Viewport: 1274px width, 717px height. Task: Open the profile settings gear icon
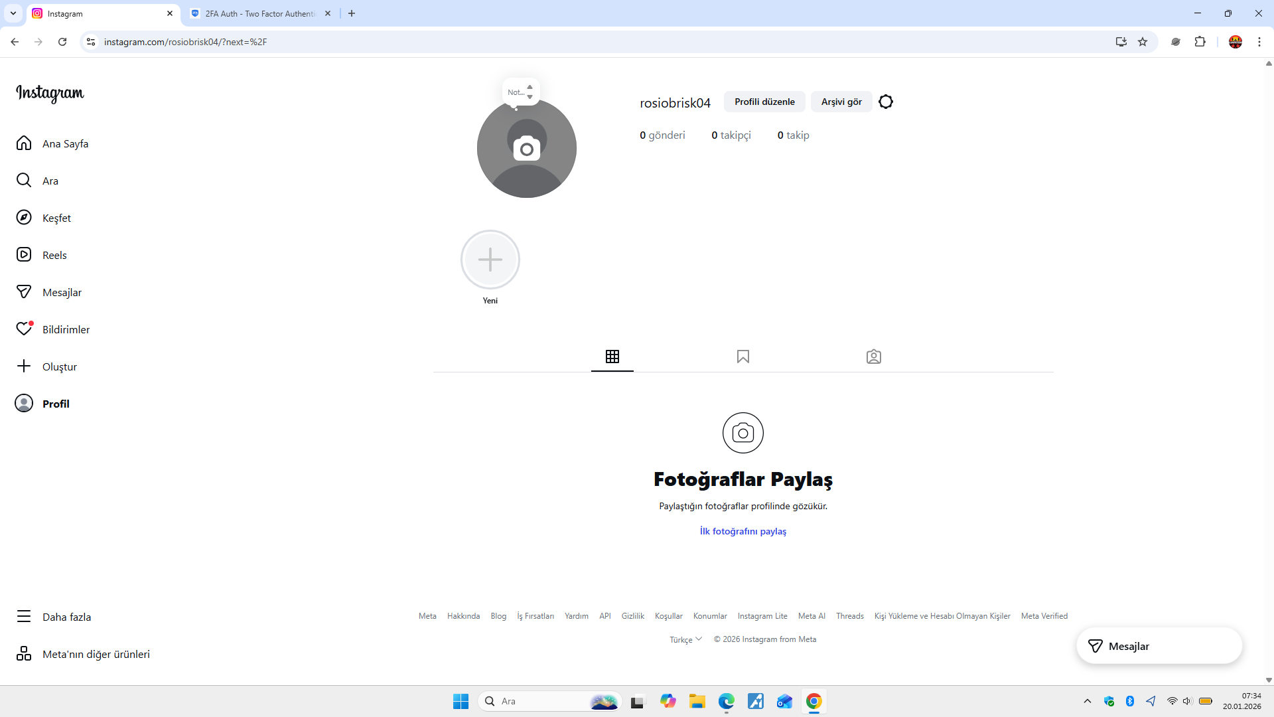(x=886, y=102)
